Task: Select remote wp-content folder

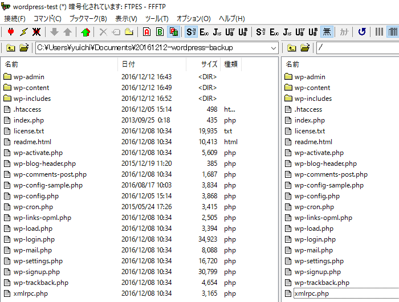Action: (312, 88)
